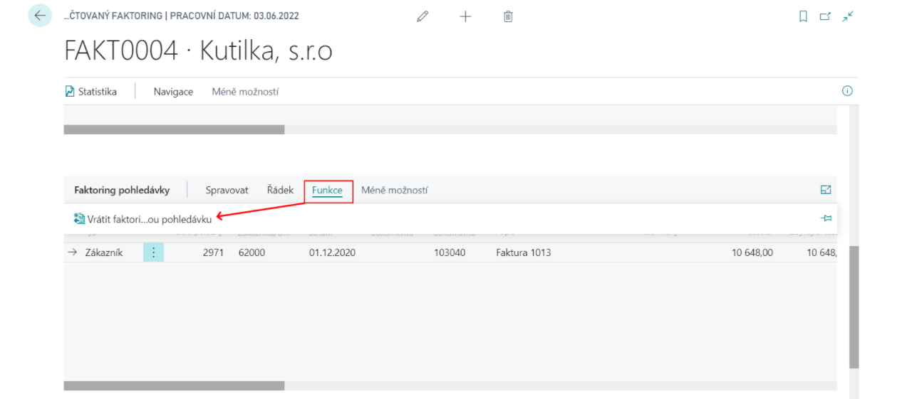Image resolution: width=912 pixels, height=399 pixels.
Task: Click the bookmark icon
Action: [x=803, y=16]
